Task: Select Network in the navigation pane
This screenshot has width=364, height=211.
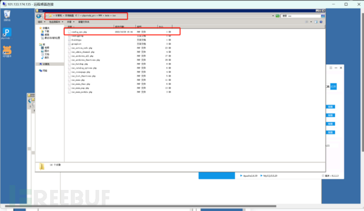Action: pyautogui.click(x=45, y=70)
